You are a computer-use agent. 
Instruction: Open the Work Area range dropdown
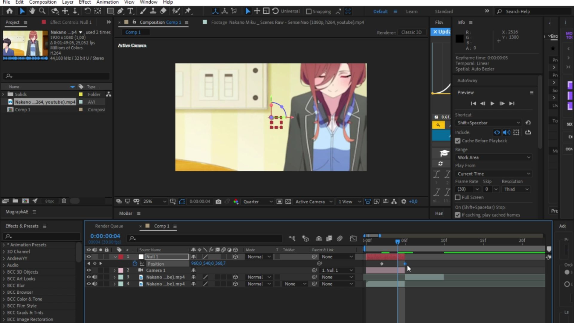[x=494, y=158]
